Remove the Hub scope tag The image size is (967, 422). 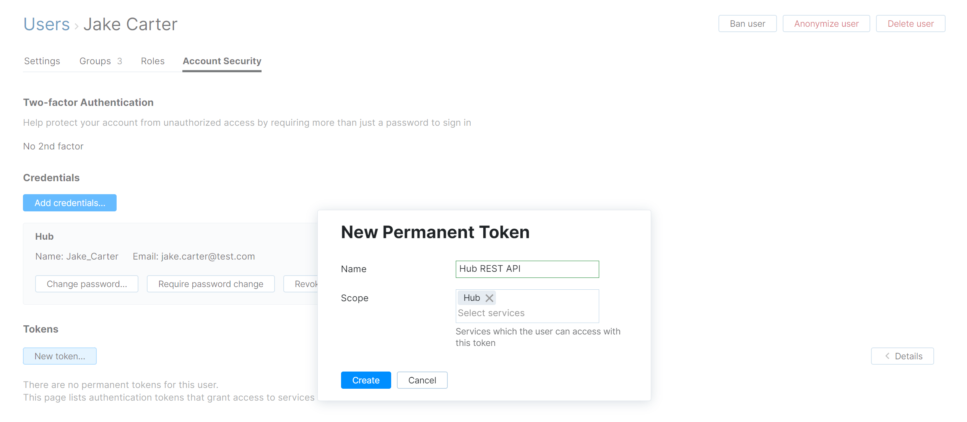pyautogui.click(x=489, y=298)
